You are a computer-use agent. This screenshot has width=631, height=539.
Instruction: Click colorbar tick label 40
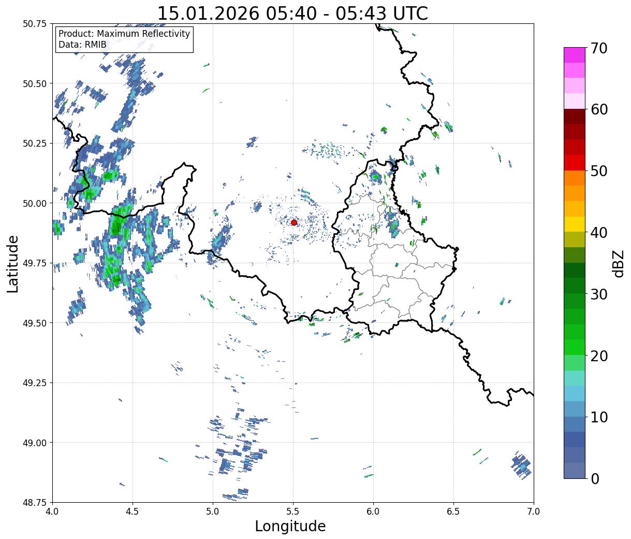598,233
